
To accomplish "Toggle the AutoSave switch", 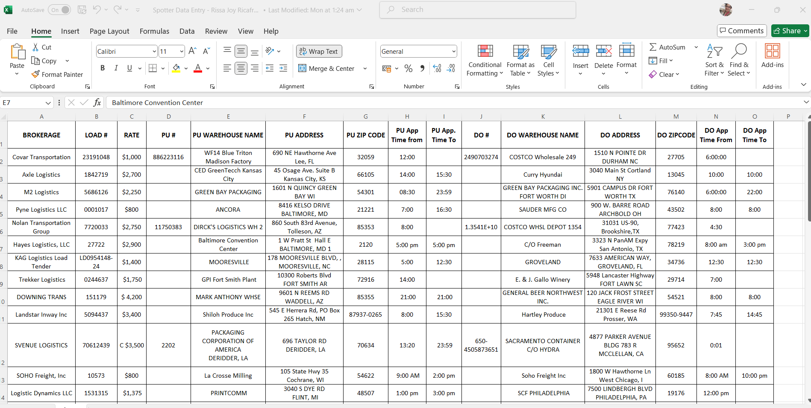I will (x=59, y=10).
